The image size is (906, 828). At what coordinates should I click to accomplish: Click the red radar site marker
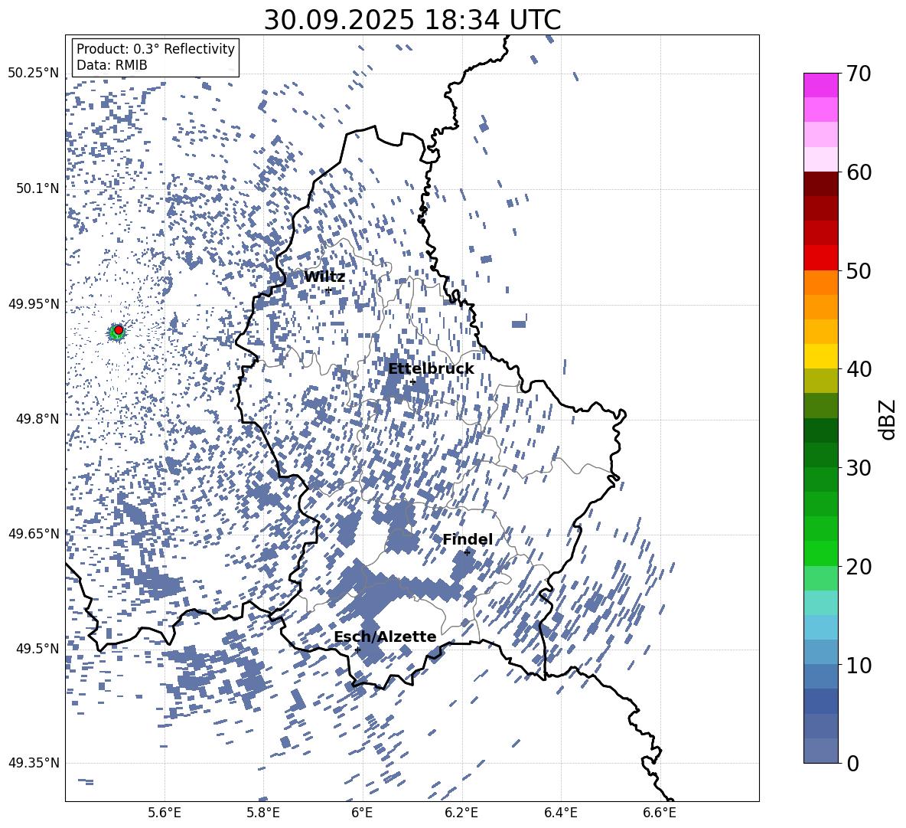(x=119, y=330)
